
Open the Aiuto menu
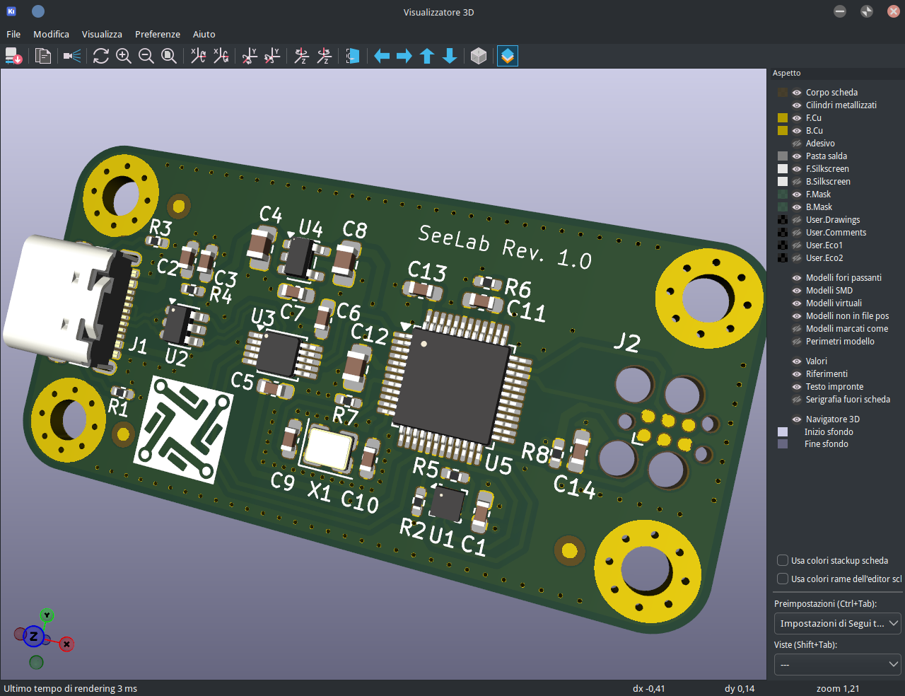click(x=204, y=34)
